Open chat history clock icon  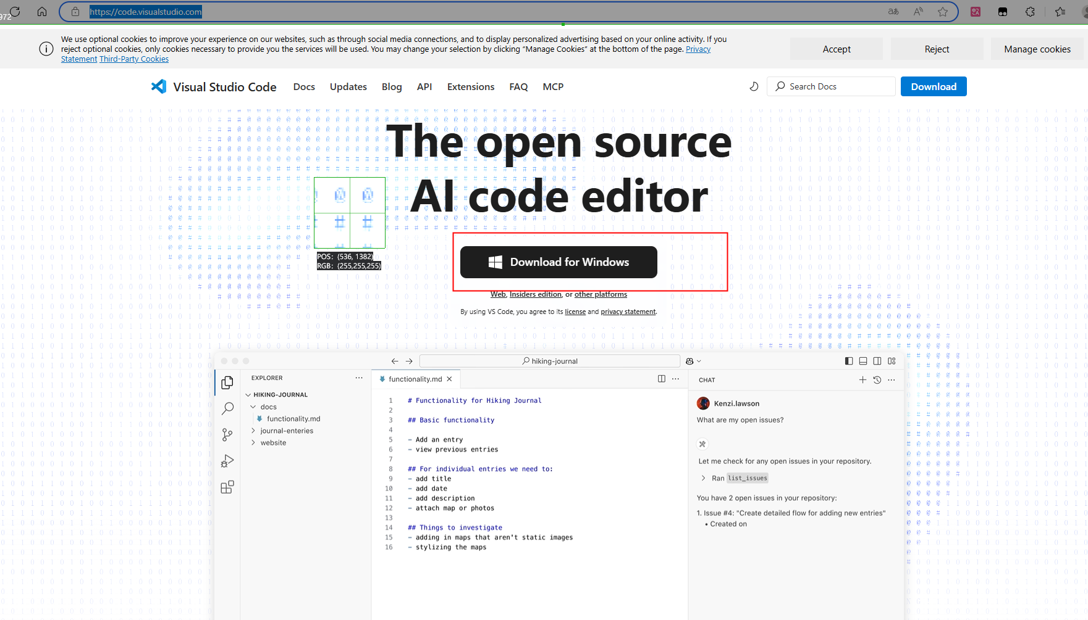[877, 380]
